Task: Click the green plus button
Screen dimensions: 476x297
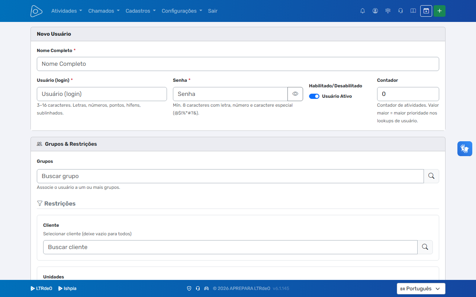Action: pos(440,11)
